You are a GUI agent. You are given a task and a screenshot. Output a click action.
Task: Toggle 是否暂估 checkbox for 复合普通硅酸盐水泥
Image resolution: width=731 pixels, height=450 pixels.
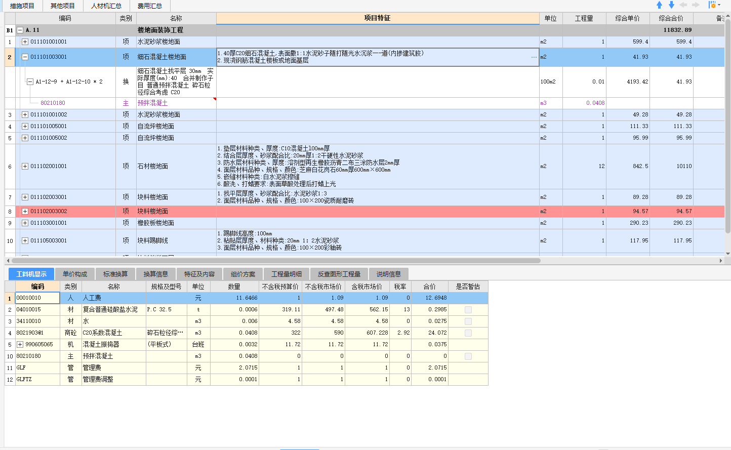click(x=468, y=310)
